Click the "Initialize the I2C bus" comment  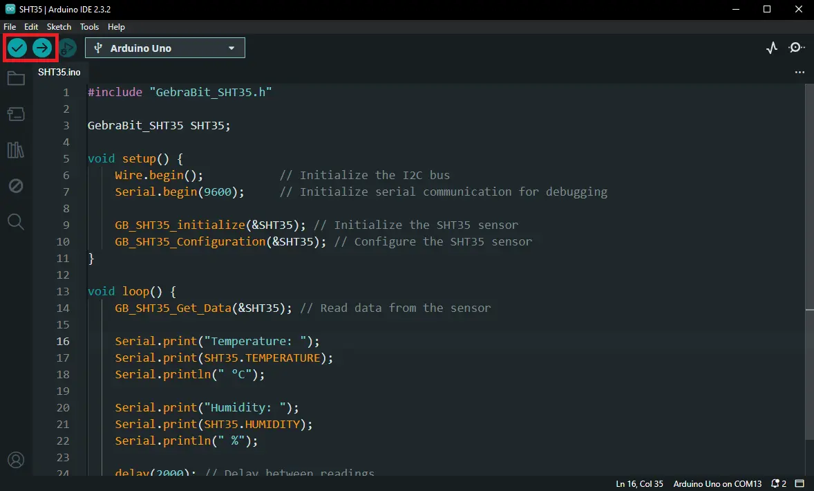[364, 175]
